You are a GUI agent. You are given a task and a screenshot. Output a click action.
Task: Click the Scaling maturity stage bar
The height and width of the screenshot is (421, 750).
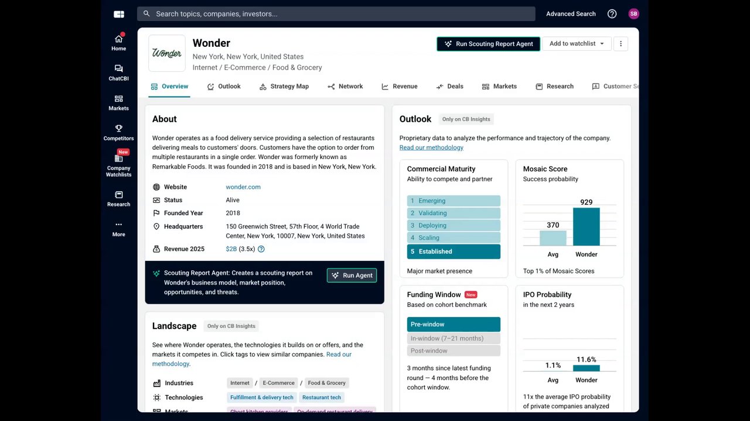tap(454, 237)
